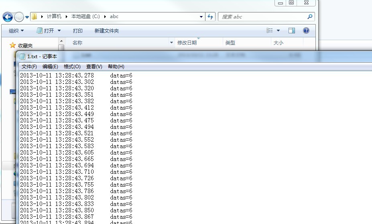Click the Notepad icon in 1.txt title bar
Viewport: 372px width, 224px height.
click(x=22, y=57)
